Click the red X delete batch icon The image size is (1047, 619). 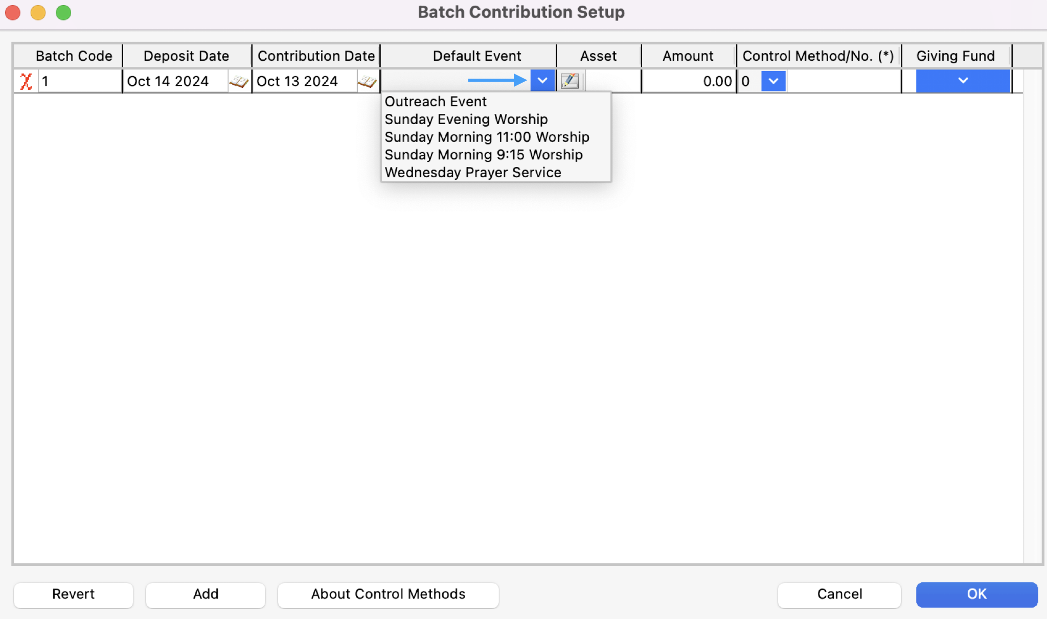coord(26,81)
